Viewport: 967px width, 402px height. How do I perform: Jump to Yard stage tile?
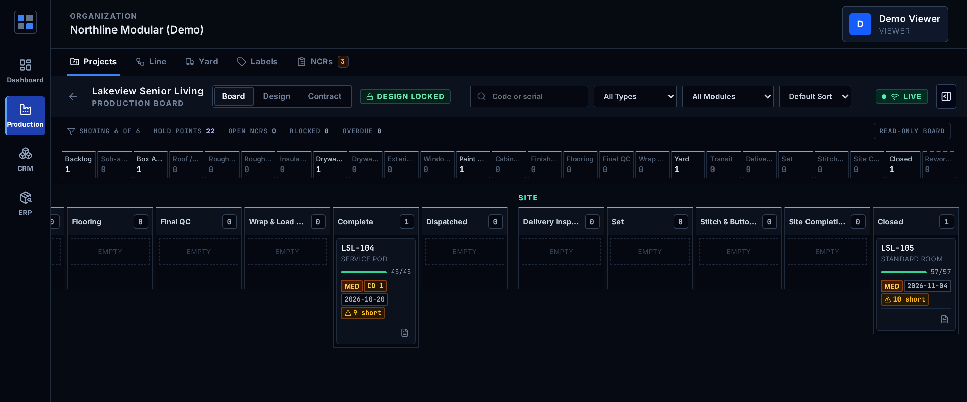[688, 164]
